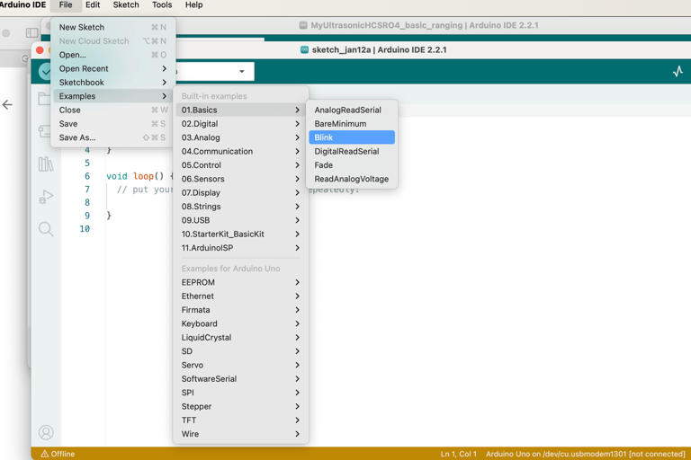
Task: Expand the 03.Analog examples submenu
Action: coord(240,137)
